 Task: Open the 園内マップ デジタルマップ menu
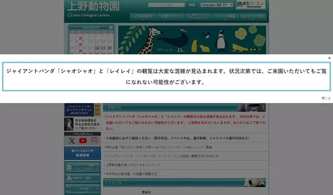198,16
